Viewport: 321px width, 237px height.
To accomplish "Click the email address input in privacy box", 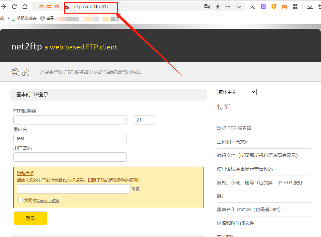I will click(x=74, y=189).
